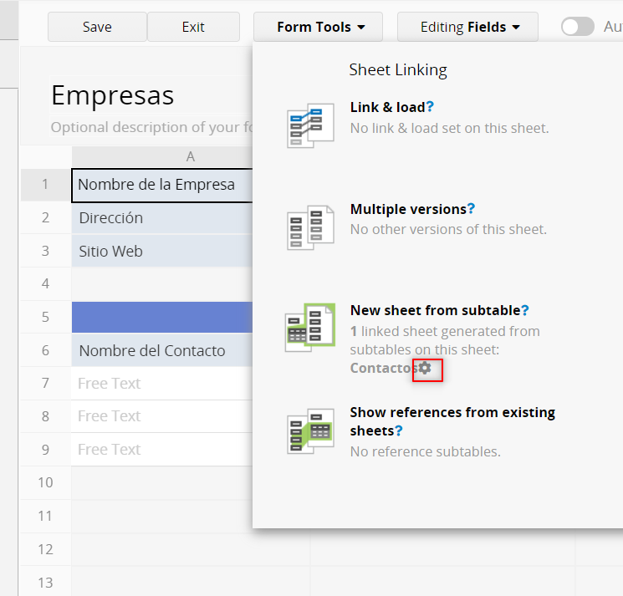Click help question mark beside Link & load

(430, 107)
